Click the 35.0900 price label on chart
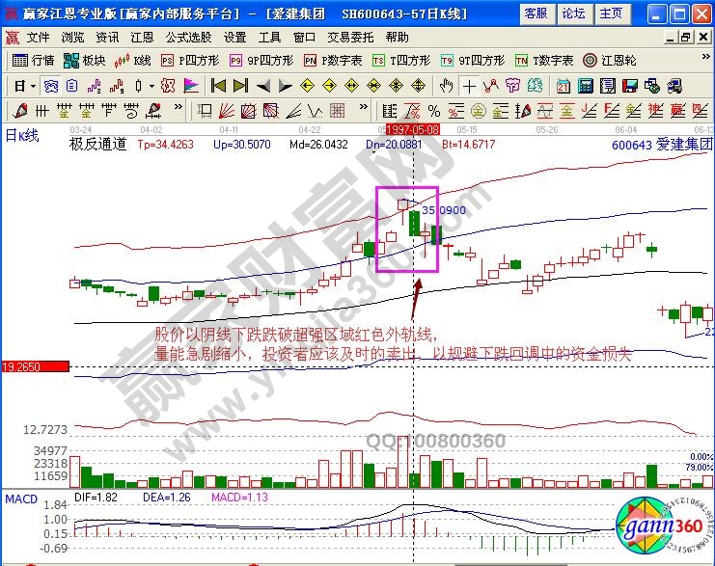Screen dimensions: 715x566 444,209
